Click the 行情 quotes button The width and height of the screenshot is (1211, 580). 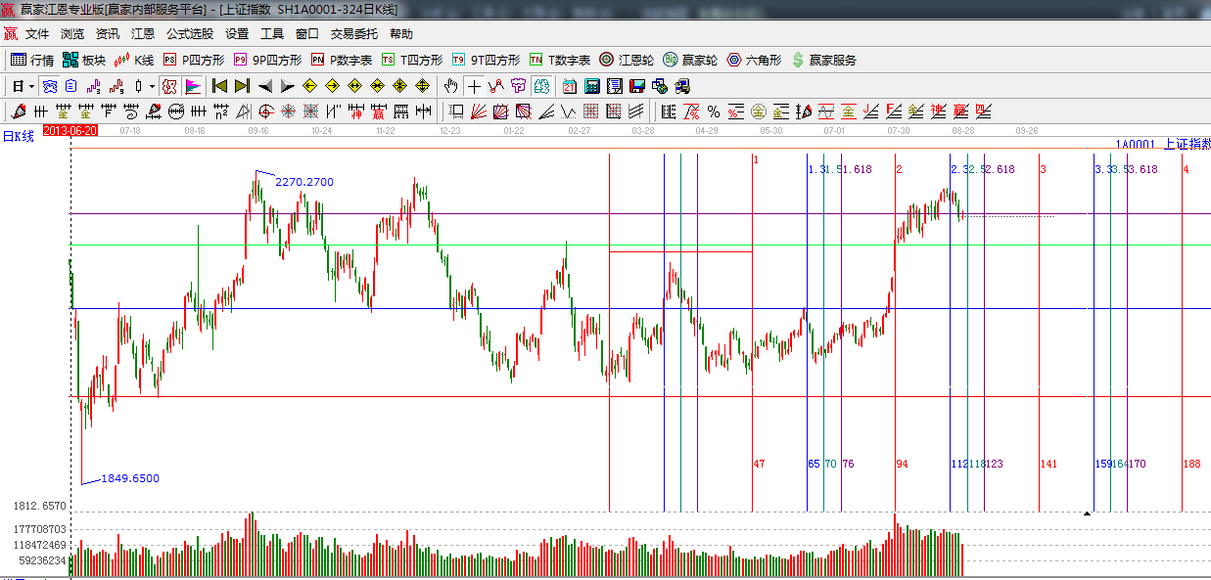coord(32,60)
